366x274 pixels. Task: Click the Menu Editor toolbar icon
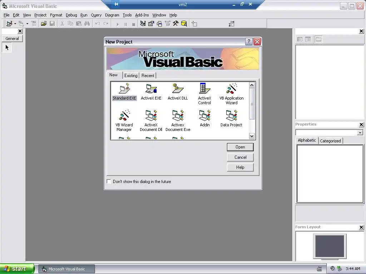point(34,24)
